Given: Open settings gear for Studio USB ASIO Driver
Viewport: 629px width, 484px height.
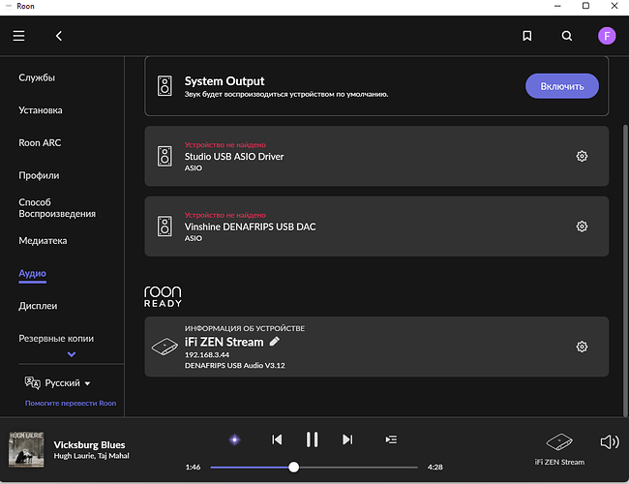Looking at the screenshot, I should (x=582, y=156).
